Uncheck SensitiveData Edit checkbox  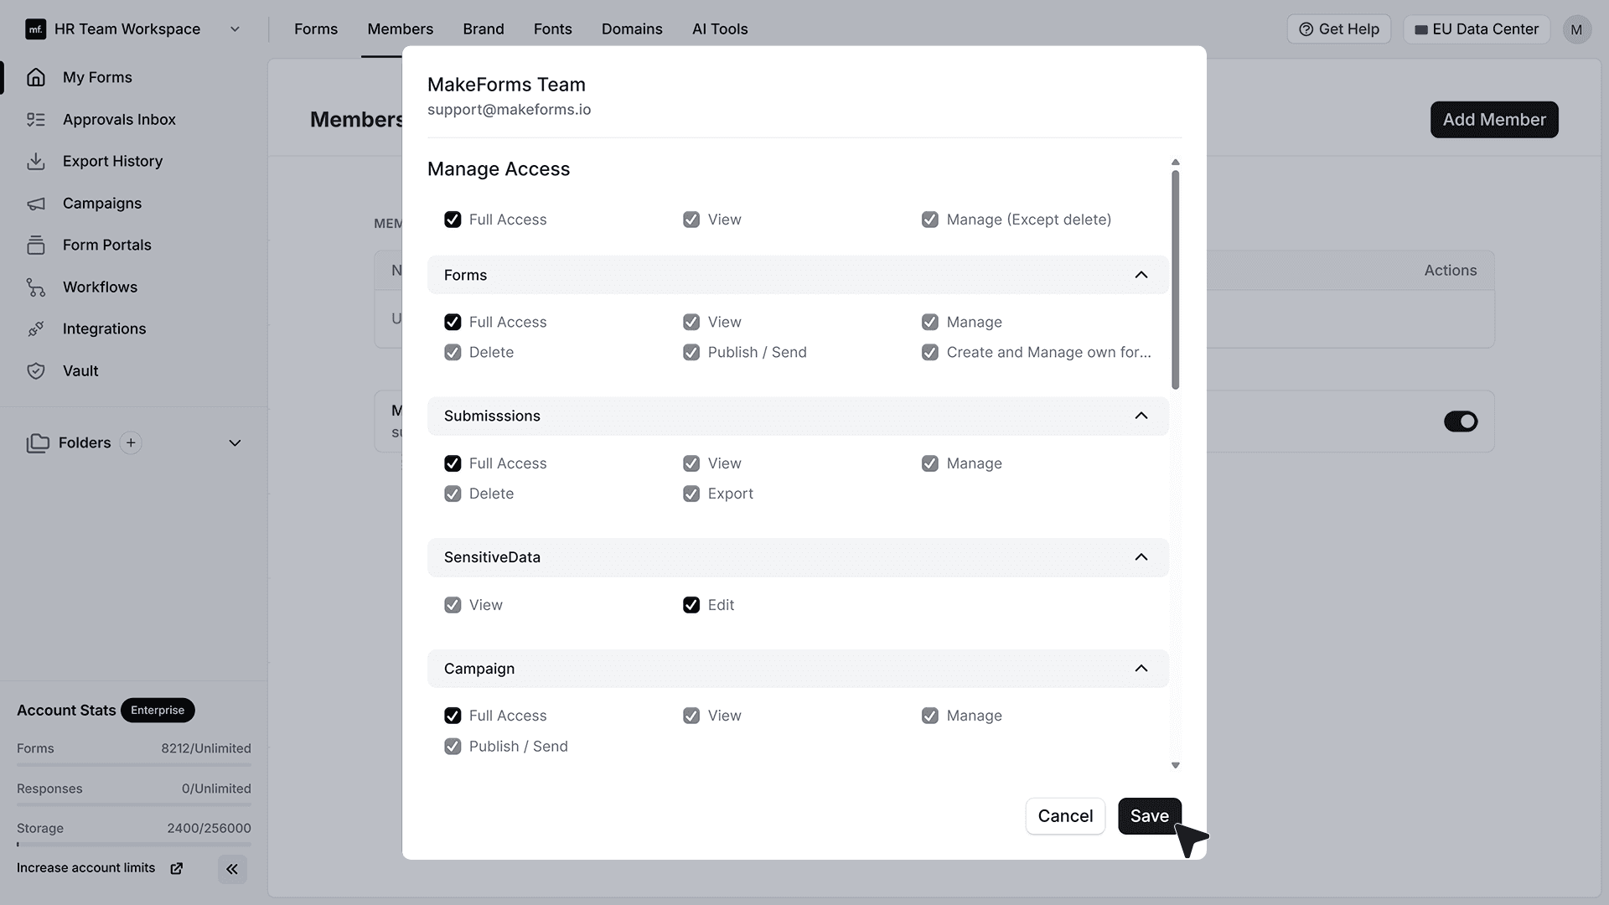click(x=691, y=605)
